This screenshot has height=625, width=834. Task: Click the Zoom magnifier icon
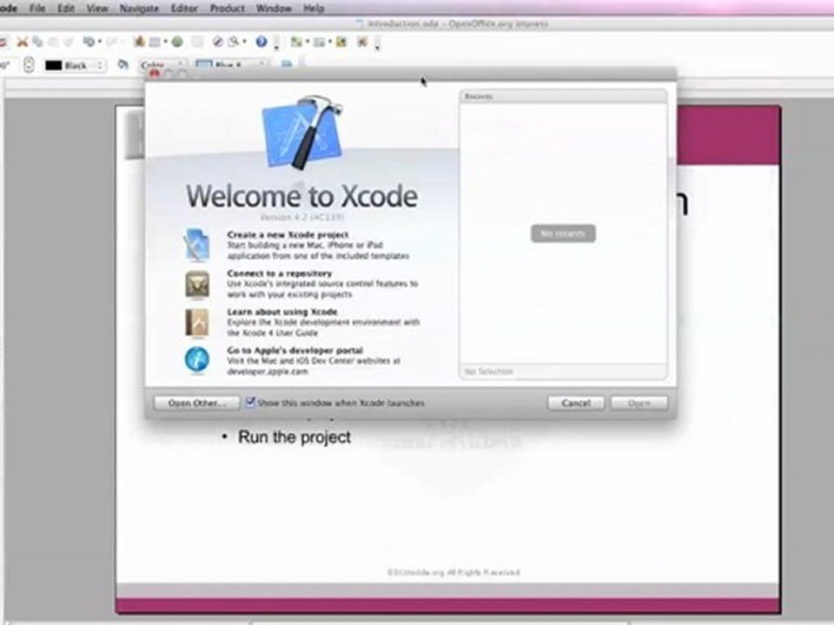pos(234,42)
